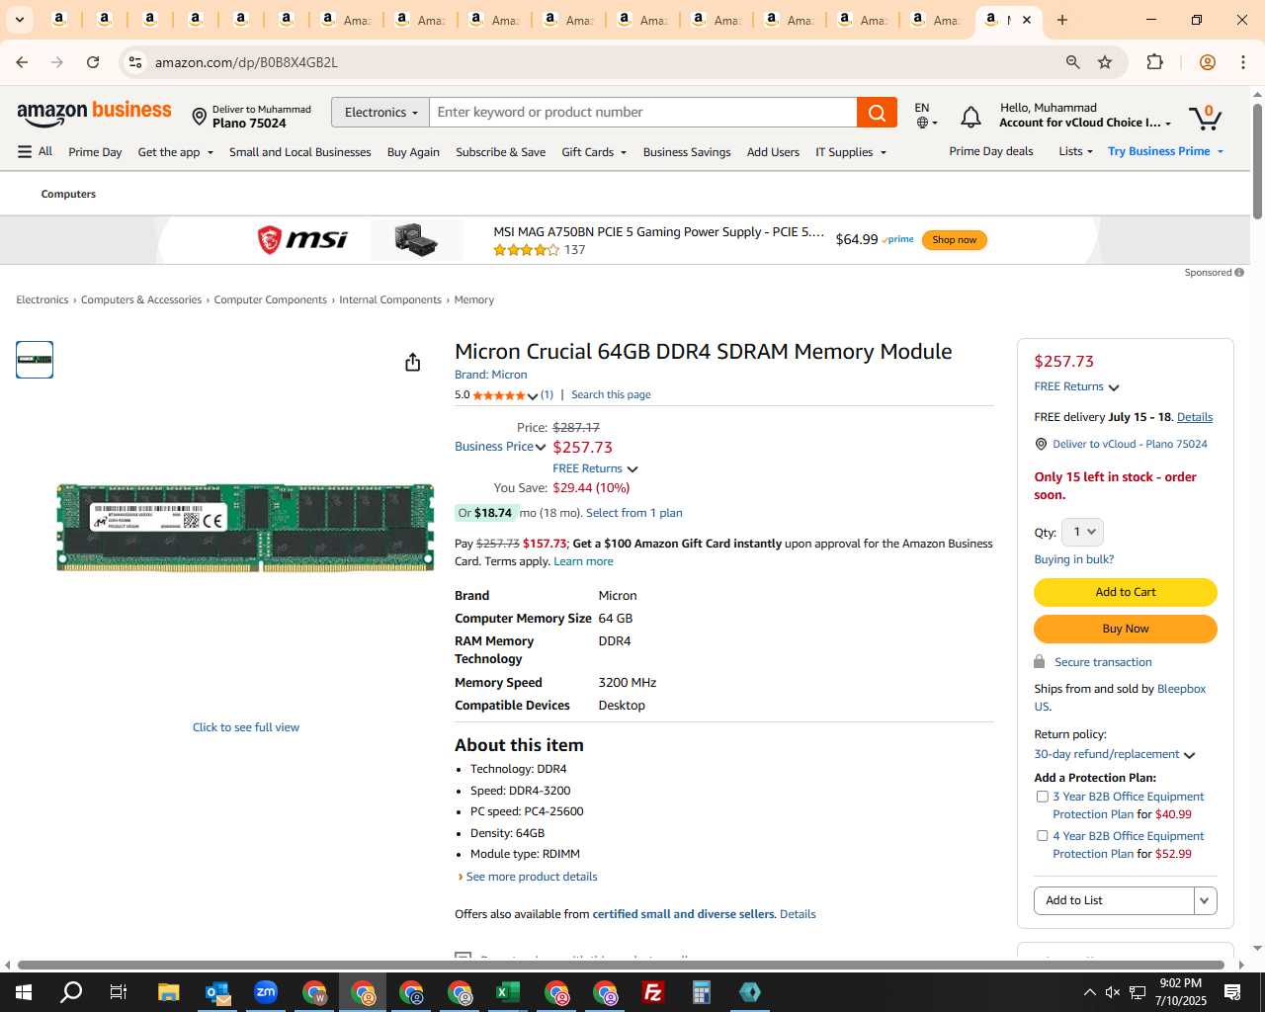Open Calculator from the taskbar

click(x=701, y=992)
